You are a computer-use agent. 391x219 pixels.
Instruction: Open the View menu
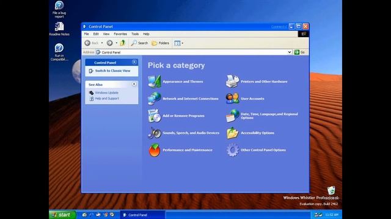point(106,34)
